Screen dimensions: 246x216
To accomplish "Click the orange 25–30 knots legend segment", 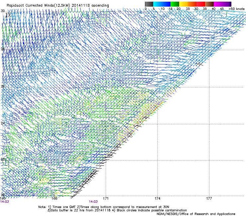I will click(x=192, y=4).
